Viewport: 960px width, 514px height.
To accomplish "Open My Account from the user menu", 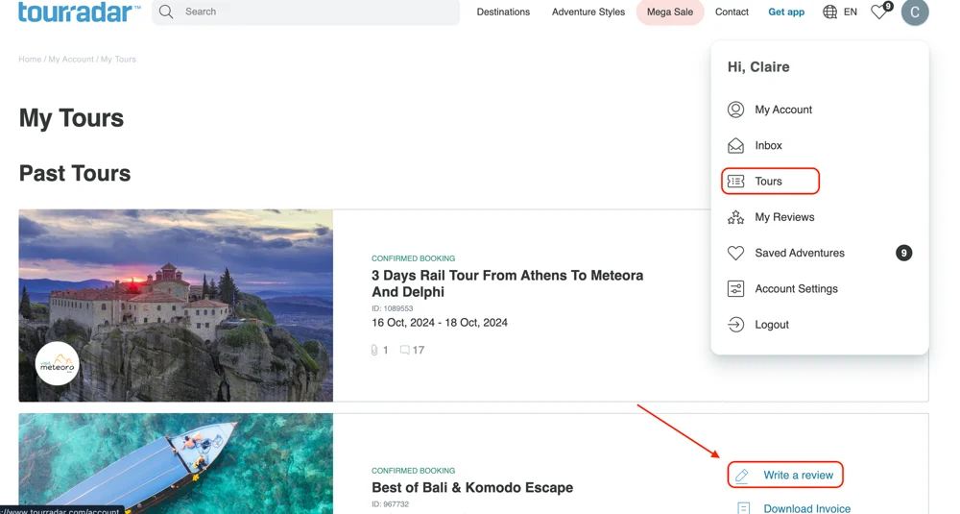I will (x=783, y=110).
